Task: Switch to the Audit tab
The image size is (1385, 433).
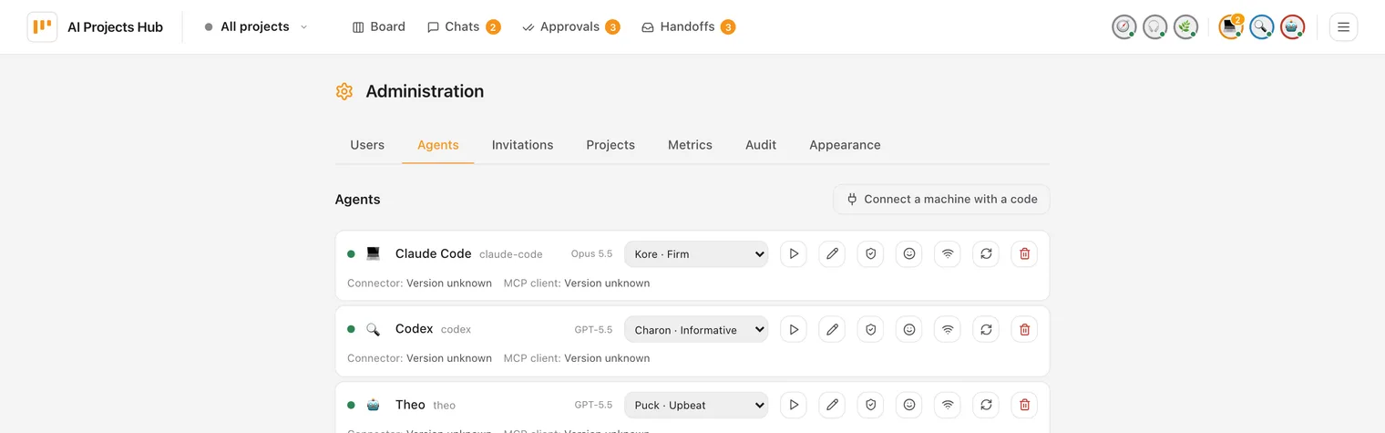Action: (x=761, y=145)
